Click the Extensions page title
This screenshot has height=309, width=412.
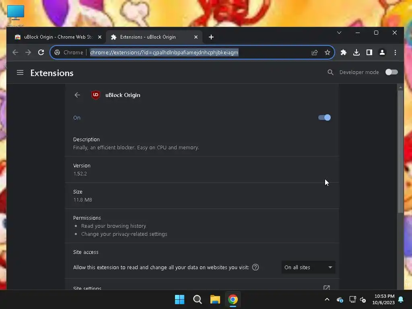coord(52,73)
